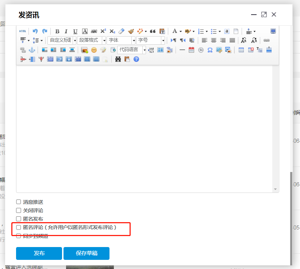Screen dimensions: 300x269
Task: Open editor help with the question mark icon
Action: click(136, 59)
